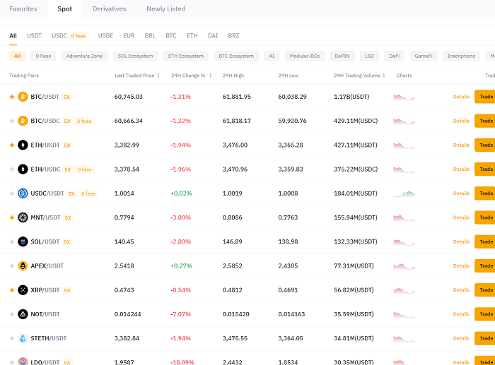Image resolution: width=495 pixels, height=365 pixels.
Task: Filter by ETH Ecosystem category
Action: [185, 56]
